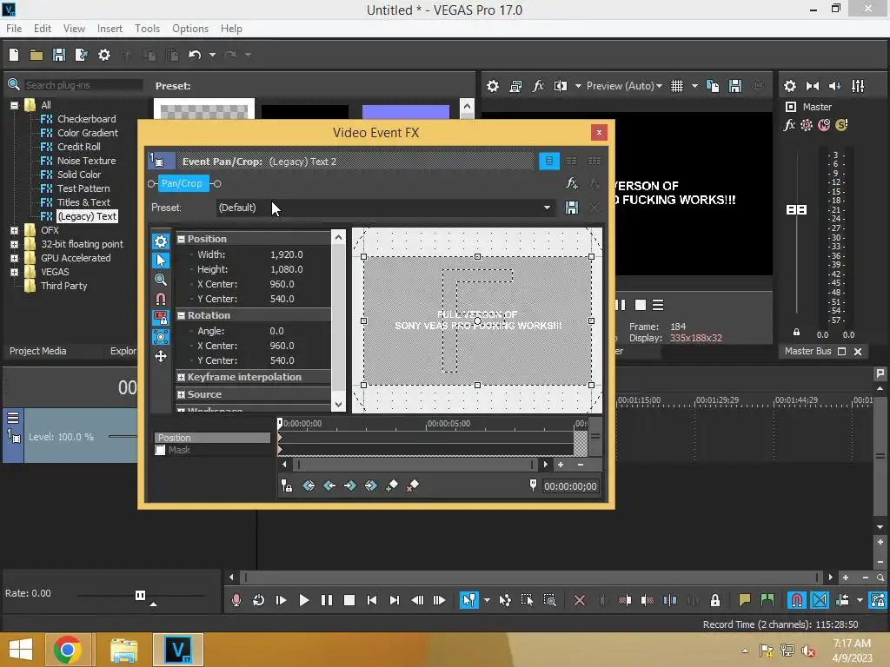This screenshot has height=667, width=890.
Task: Select Titles & Text generator
Action: [83, 202]
